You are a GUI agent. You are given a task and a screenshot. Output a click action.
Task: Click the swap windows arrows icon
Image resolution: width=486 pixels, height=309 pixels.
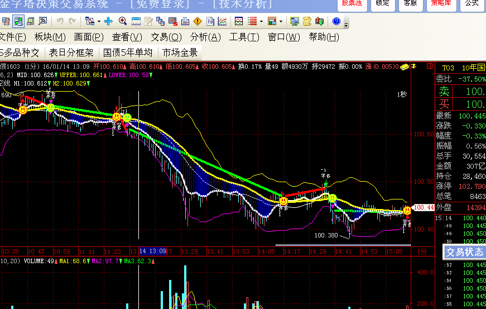[90, 21]
